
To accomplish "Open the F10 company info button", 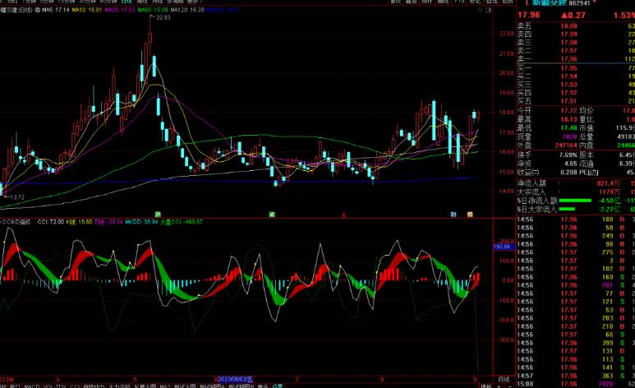I will pos(459,2).
